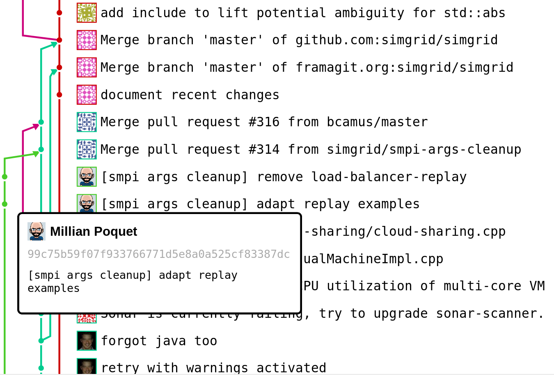Click red graph node for 'document recent changes'
This screenshot has width=554, height=376.
(x=60, y=95)
